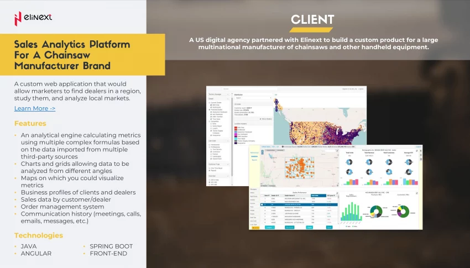Toggle the Potential Dealer checkbox
This screenshot has height=268, width=470.
point(210,109)
